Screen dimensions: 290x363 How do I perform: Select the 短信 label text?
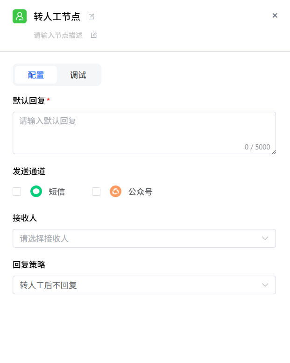(x=57, y=192)
